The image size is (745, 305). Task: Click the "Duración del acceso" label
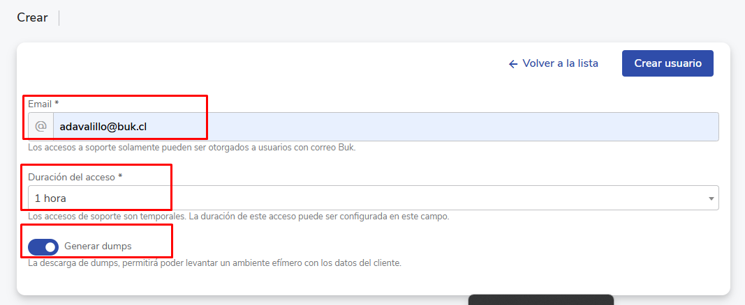click(71, 177)
